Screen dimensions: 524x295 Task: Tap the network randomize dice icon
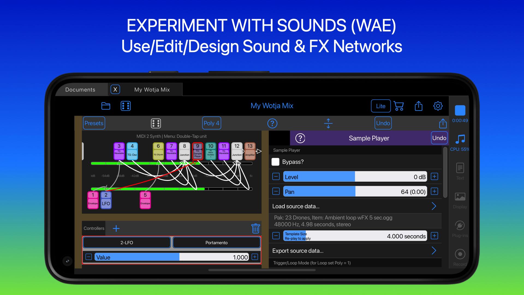pyautogui.click(x=156, y=123)
